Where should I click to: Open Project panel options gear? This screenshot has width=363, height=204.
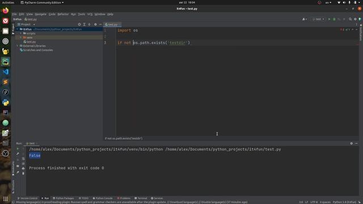pyautogui.click(x=95, y=24)
